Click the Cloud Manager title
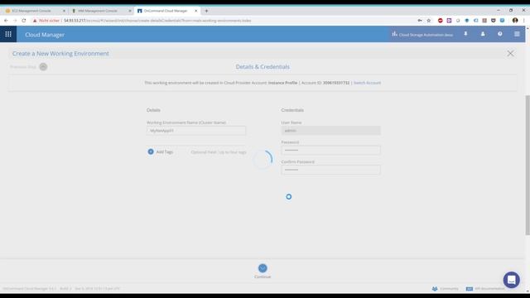Image resolution: width=530 pixels, height=298 pixels. (x=45, y=35)
